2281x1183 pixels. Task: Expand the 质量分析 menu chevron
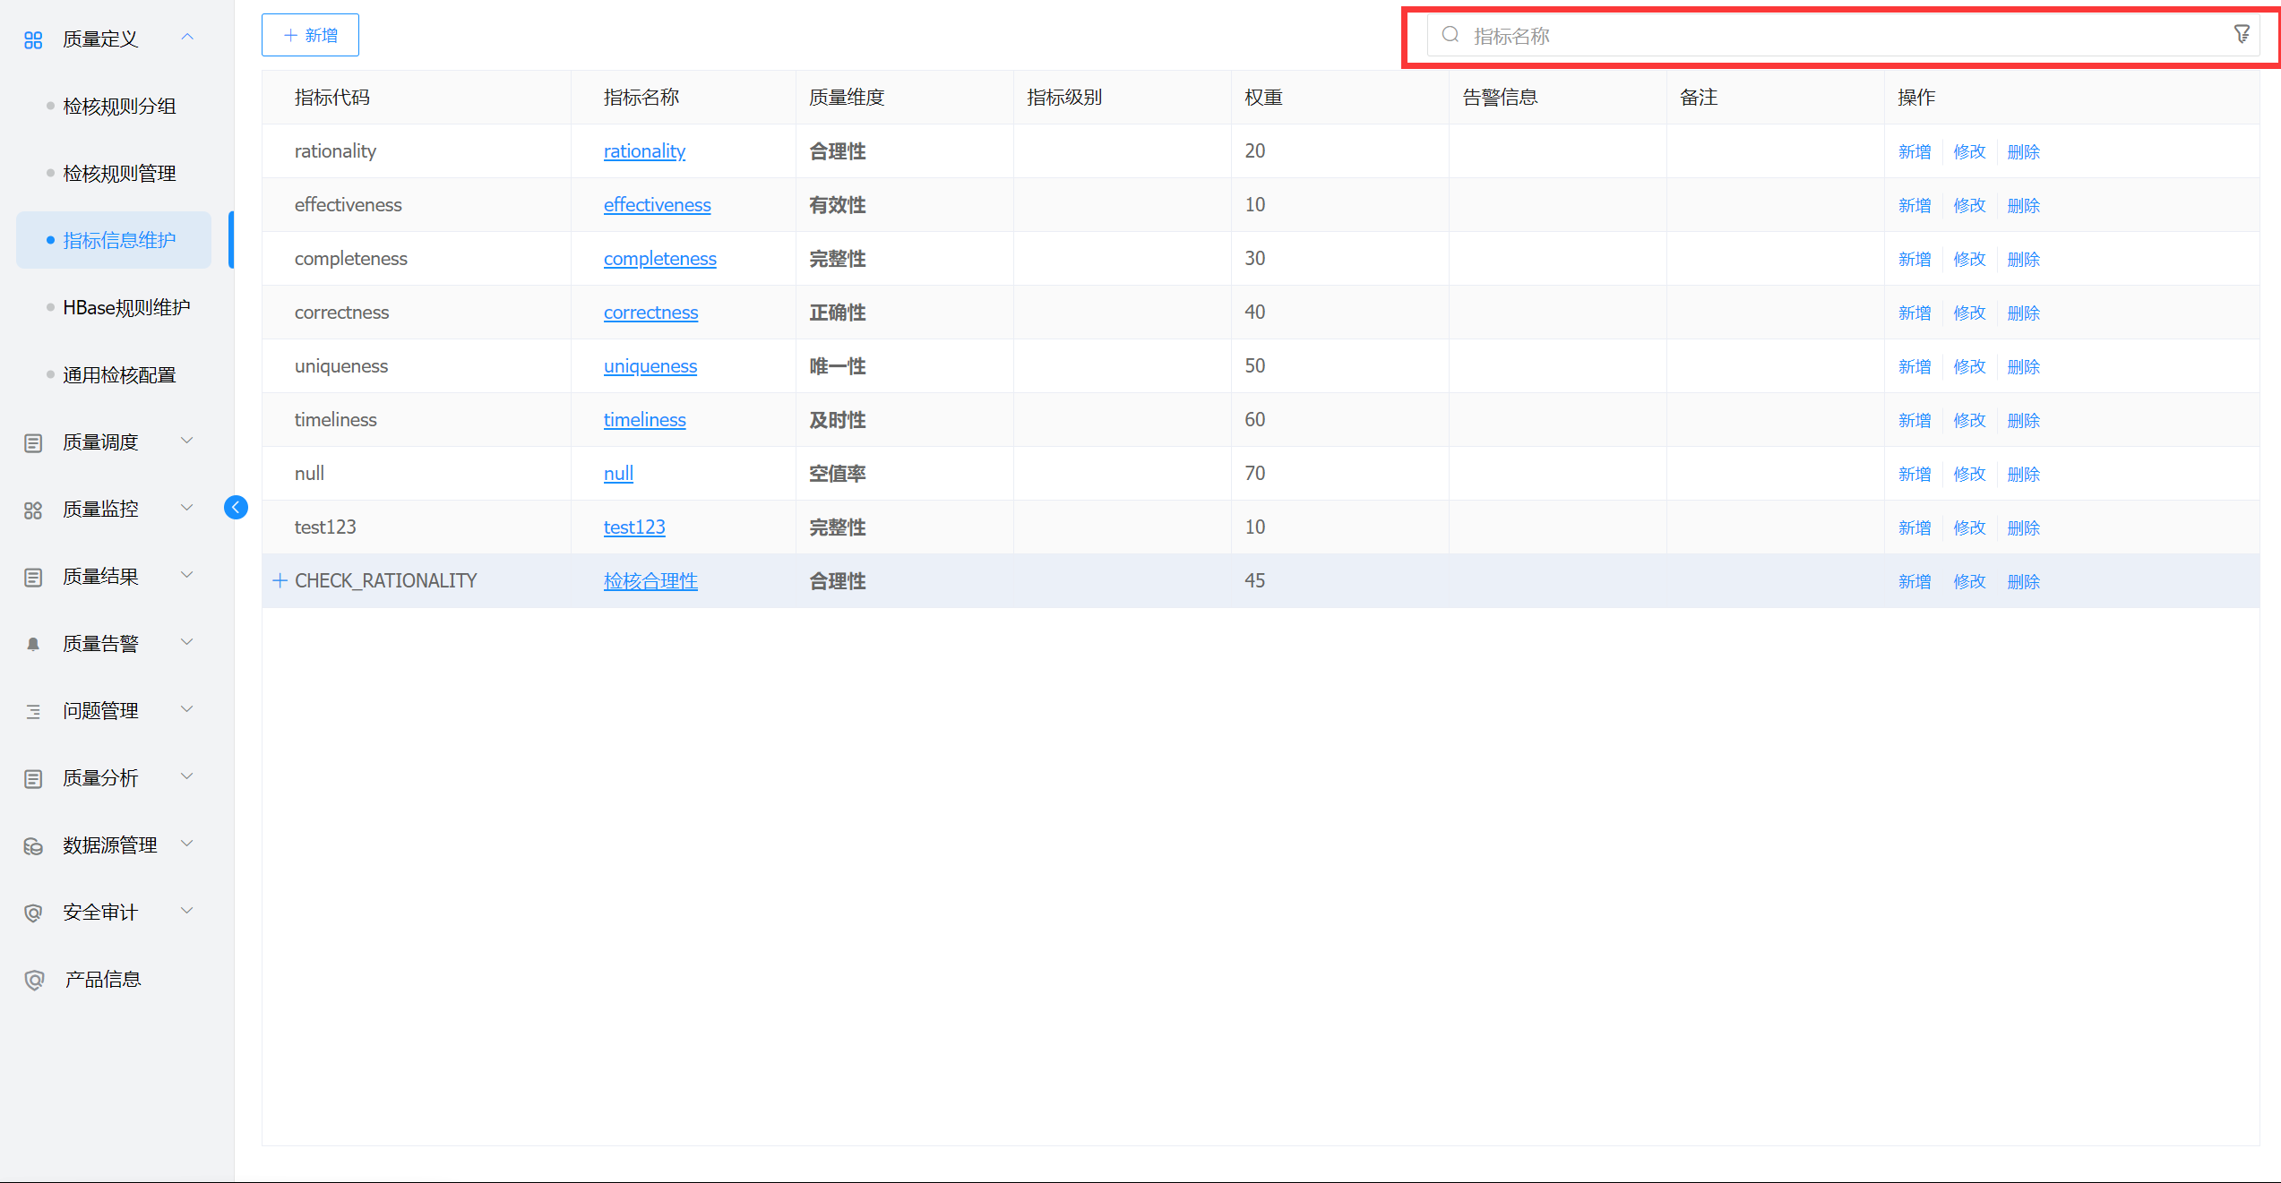coord(187,776)
